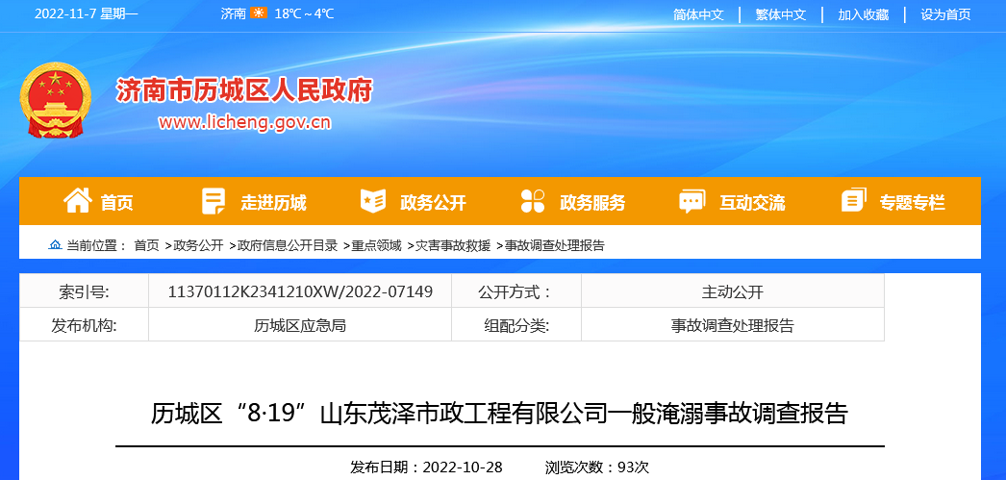Image resolution: width=1006 pixels, height=480 pixels.
Task: Click the breadcrumb location icon
Action: [x=56, y=245]
